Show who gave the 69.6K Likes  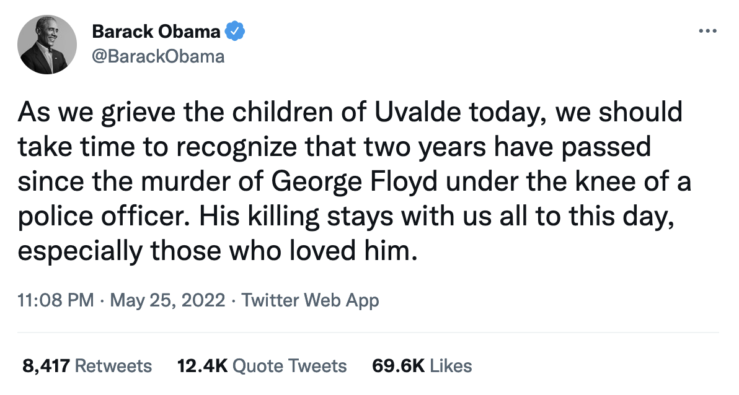pos(422,366)
